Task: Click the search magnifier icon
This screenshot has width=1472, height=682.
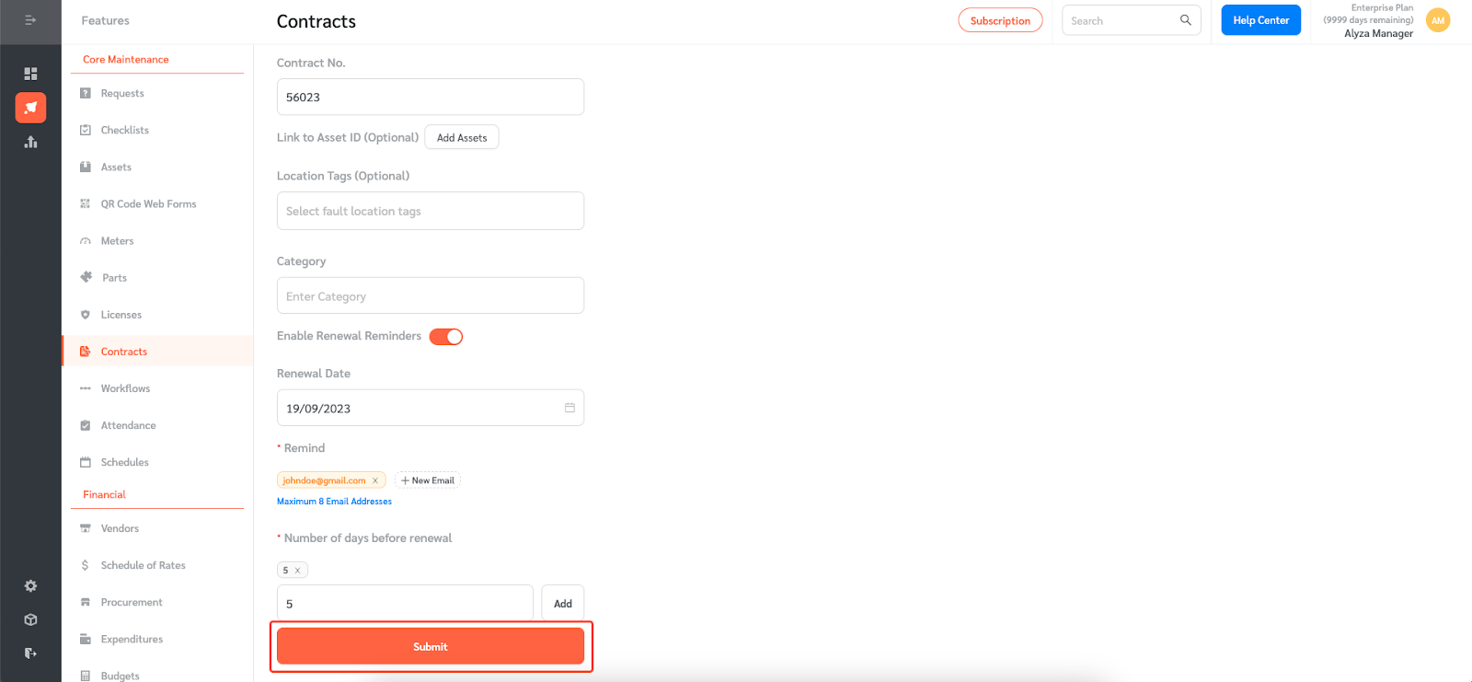Action: [1186, 20]
